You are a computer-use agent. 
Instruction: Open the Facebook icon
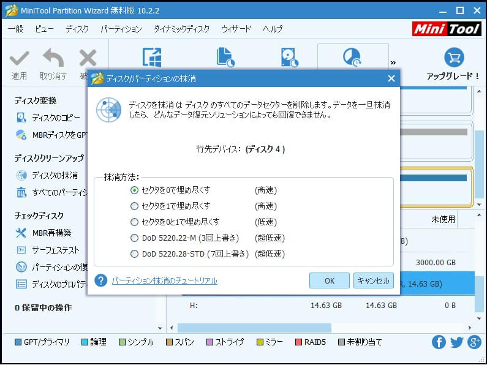point(439,342)
